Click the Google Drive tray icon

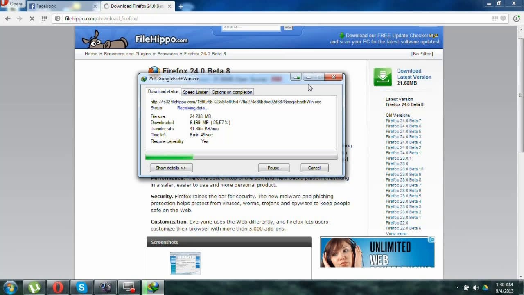click(x=485, y=288)
